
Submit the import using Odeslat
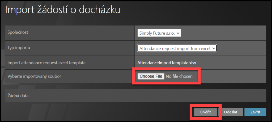231,112
